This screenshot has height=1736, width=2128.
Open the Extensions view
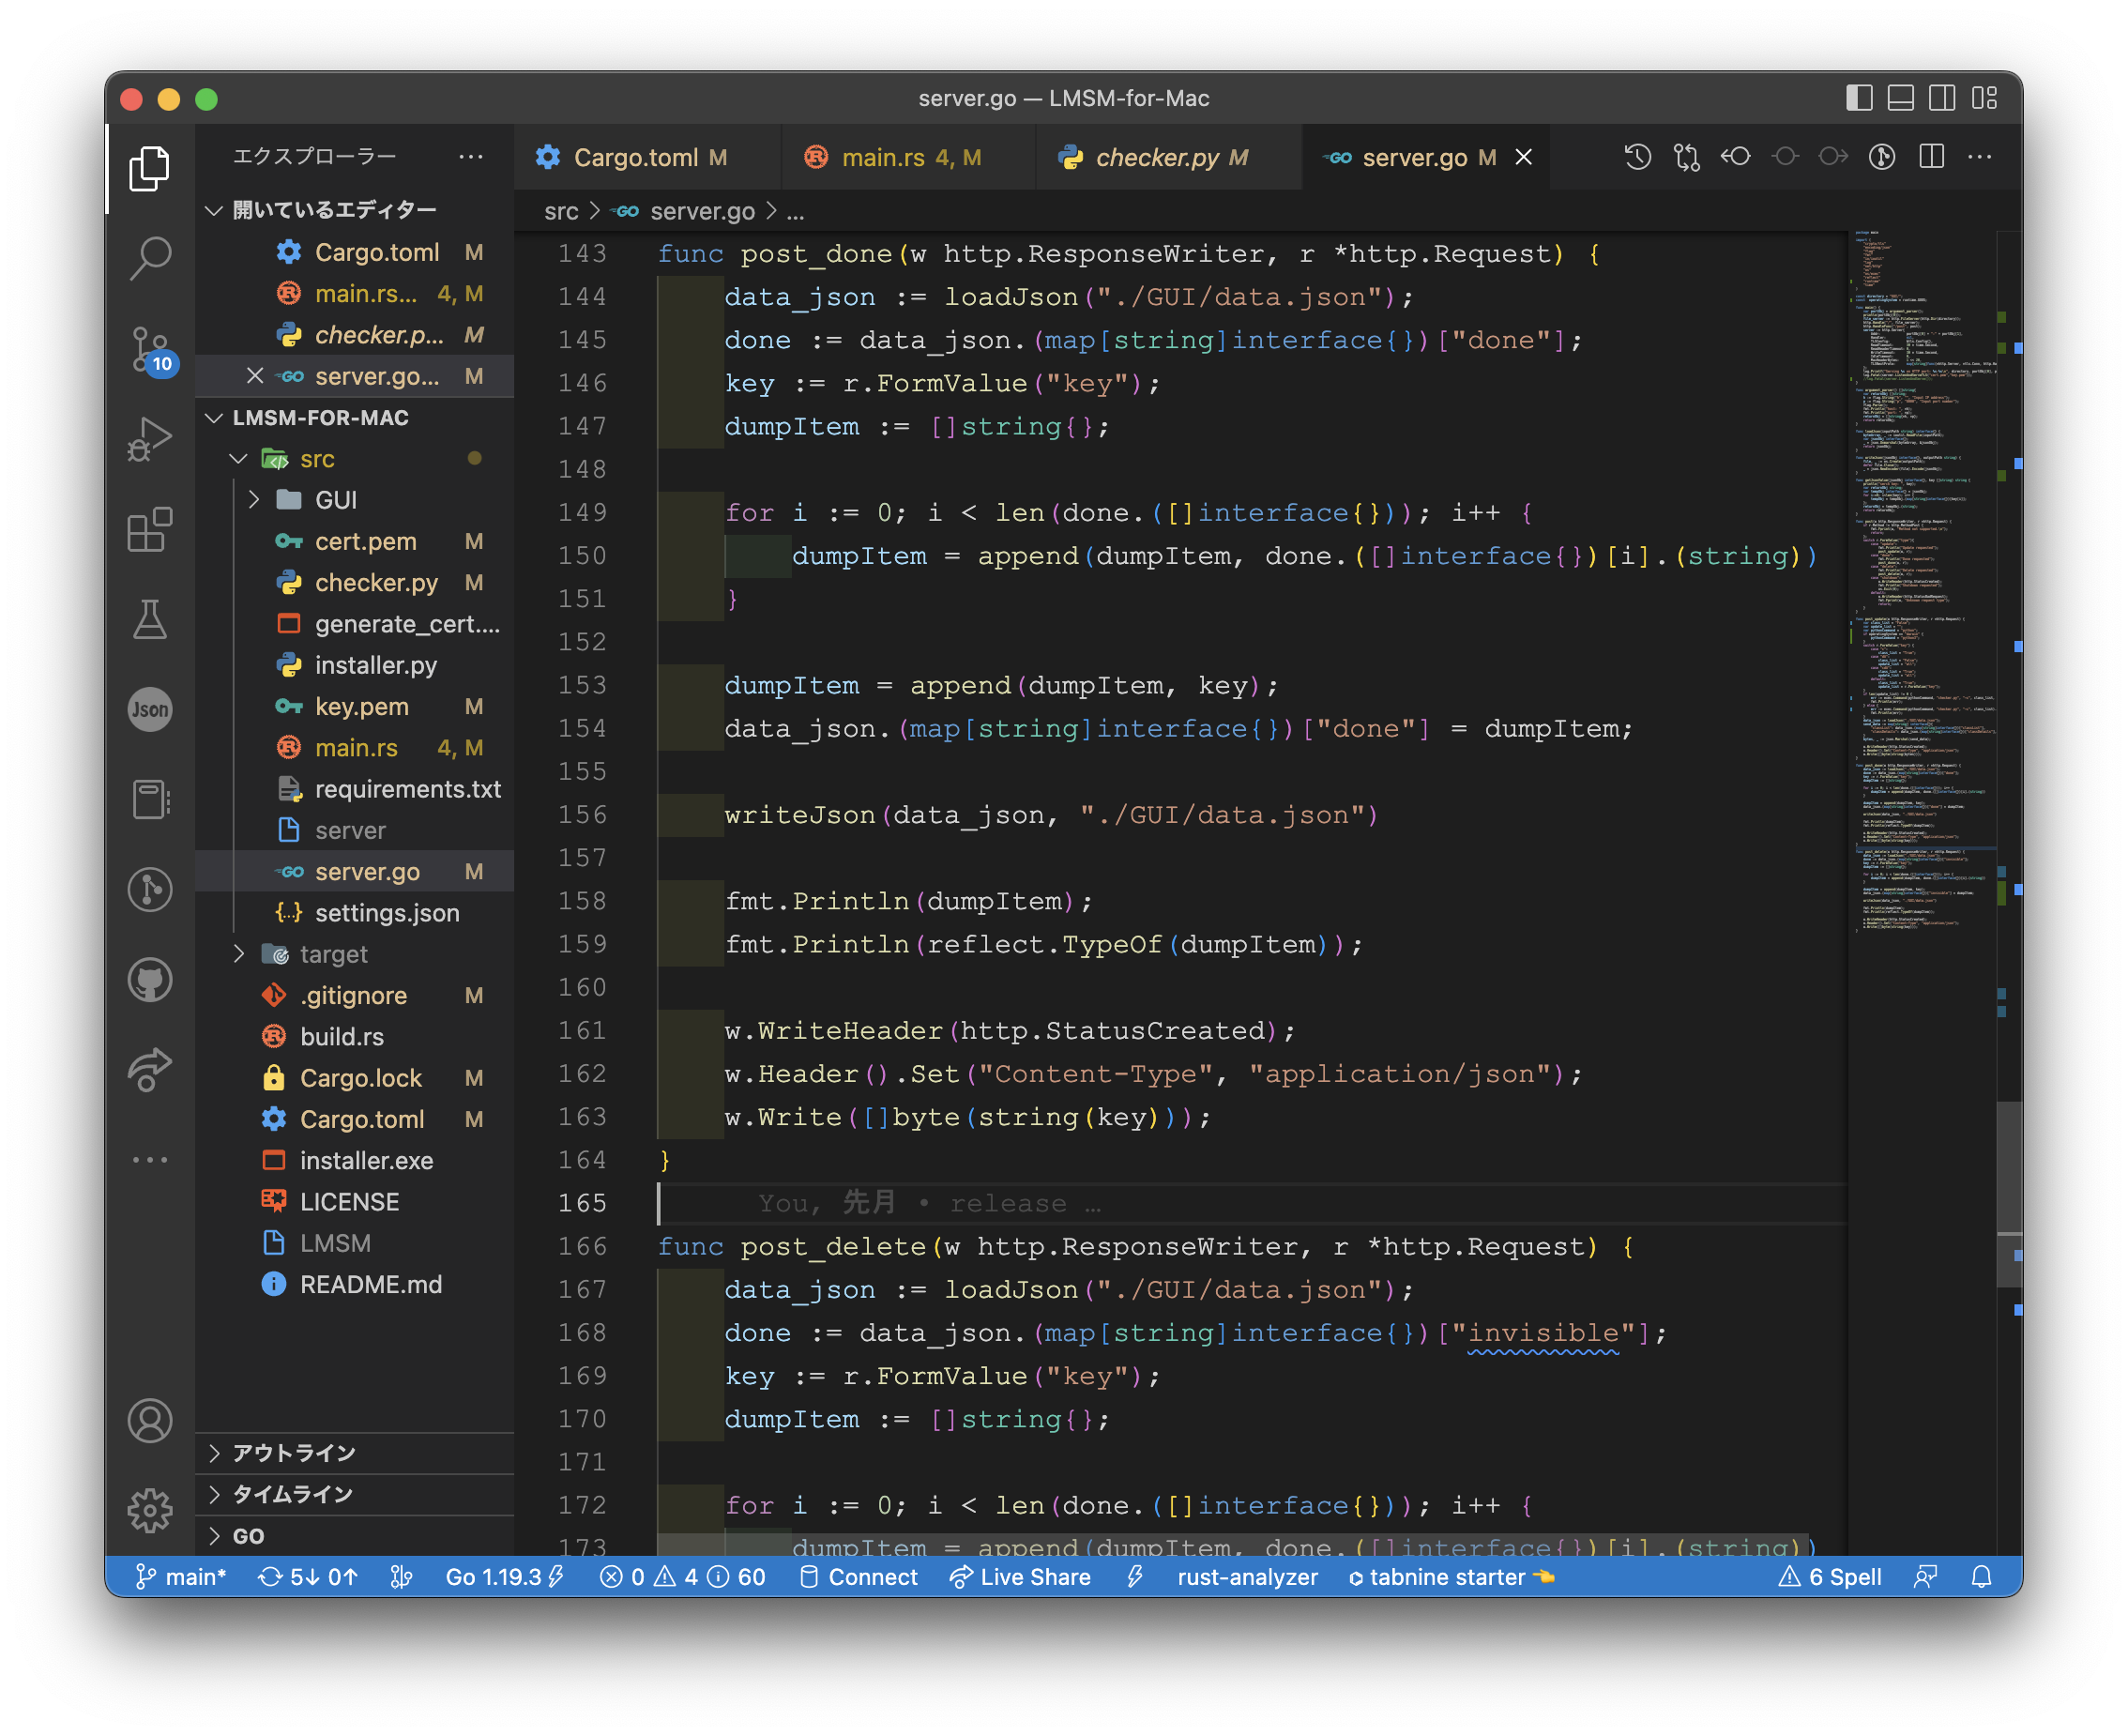coord(150,529)
